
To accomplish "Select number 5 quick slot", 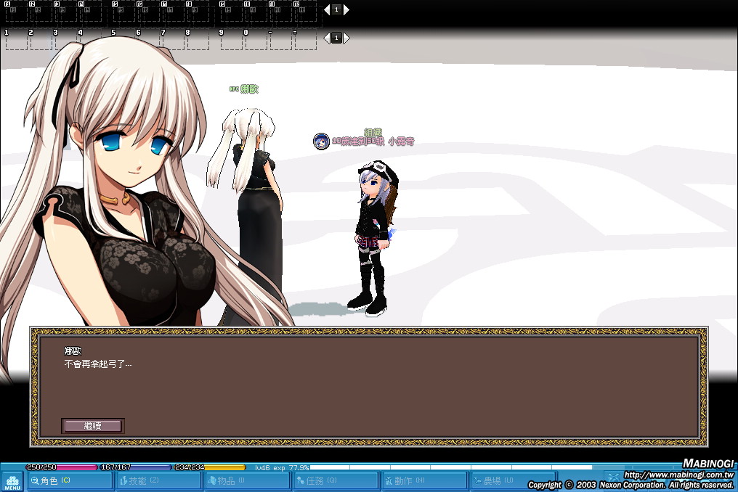I will click(x=123, y=40).
